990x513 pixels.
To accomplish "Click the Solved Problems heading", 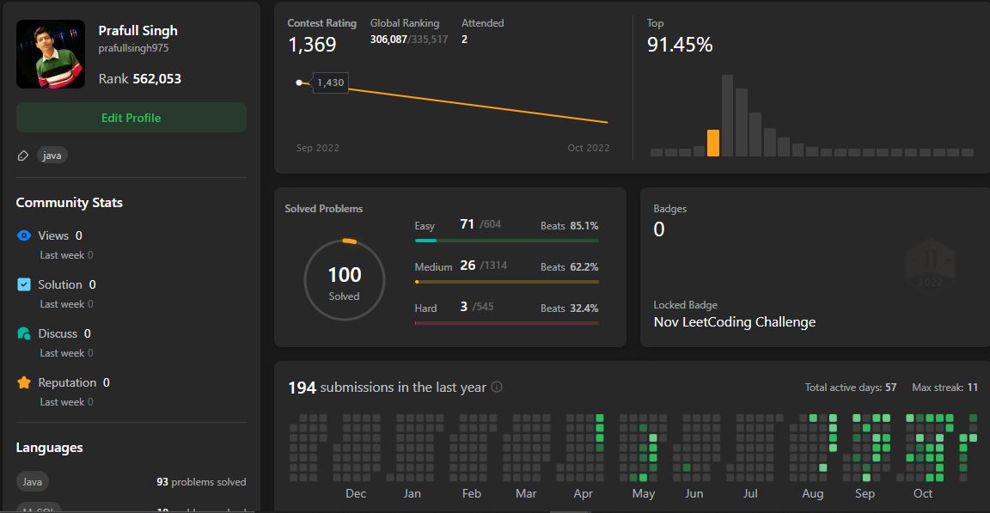I will coord(324,208).
